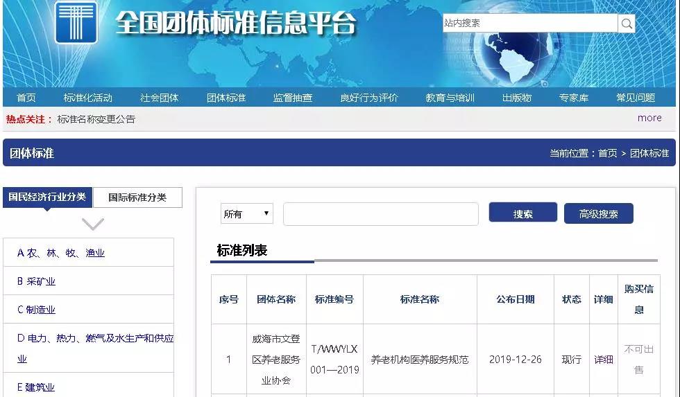This screenshot has width=680, height=397.
Task: Click the 标准列表 heading
Action: pyautogui.click(x=242, y=250)
